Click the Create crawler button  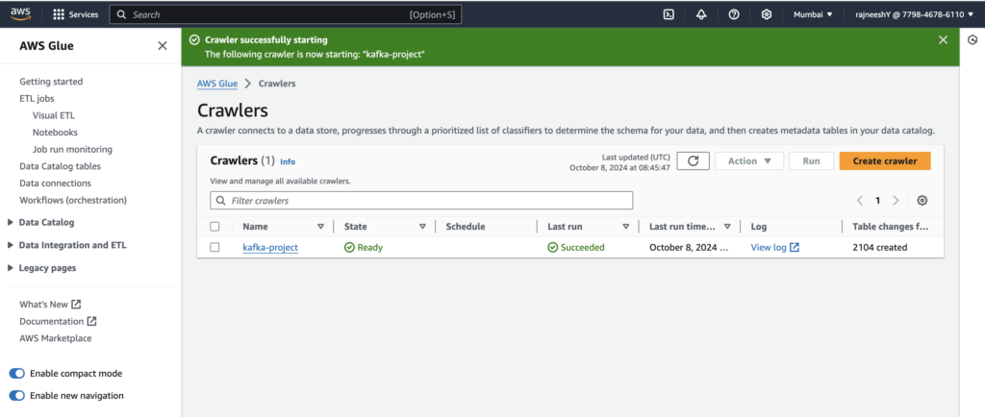pos(884,161)
